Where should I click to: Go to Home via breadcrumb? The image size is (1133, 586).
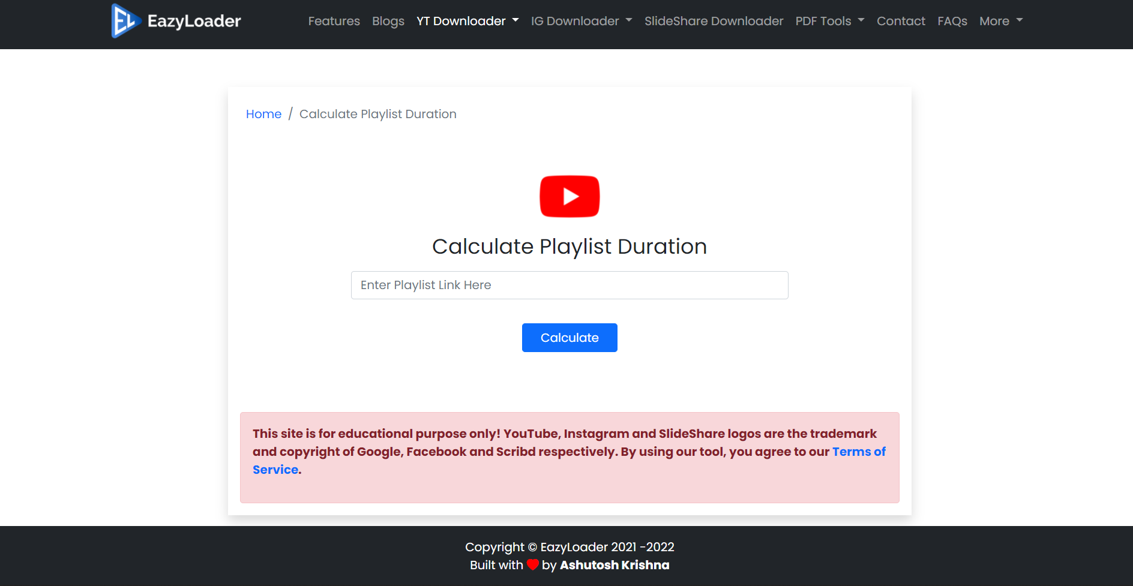[263, 114]
